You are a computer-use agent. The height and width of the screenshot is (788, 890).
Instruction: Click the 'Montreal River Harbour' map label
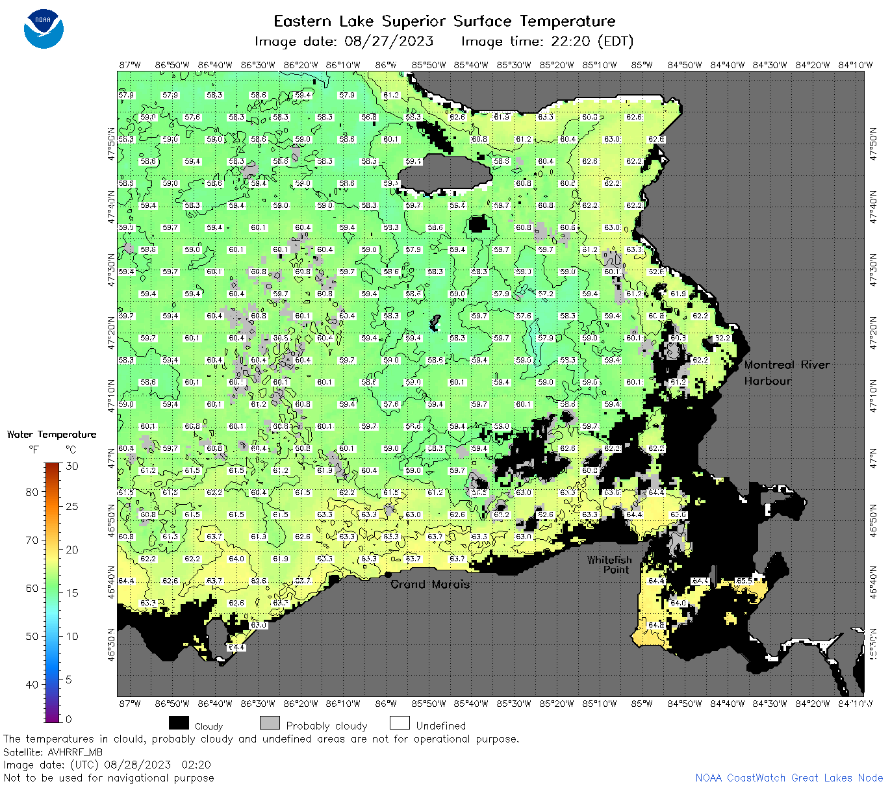(x=787, y=373)
